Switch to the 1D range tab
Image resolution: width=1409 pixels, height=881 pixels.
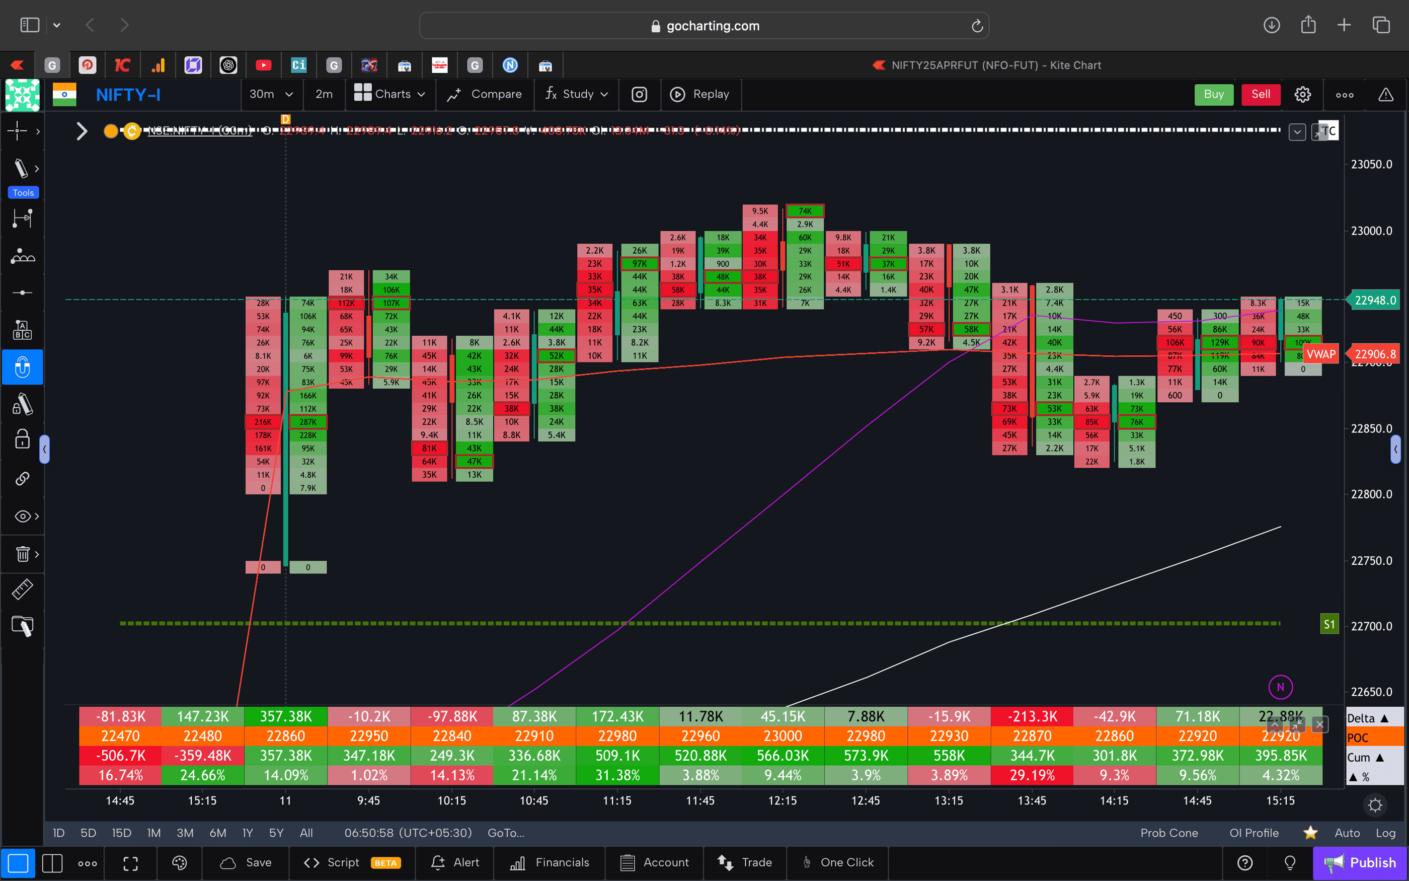(58, 833)
